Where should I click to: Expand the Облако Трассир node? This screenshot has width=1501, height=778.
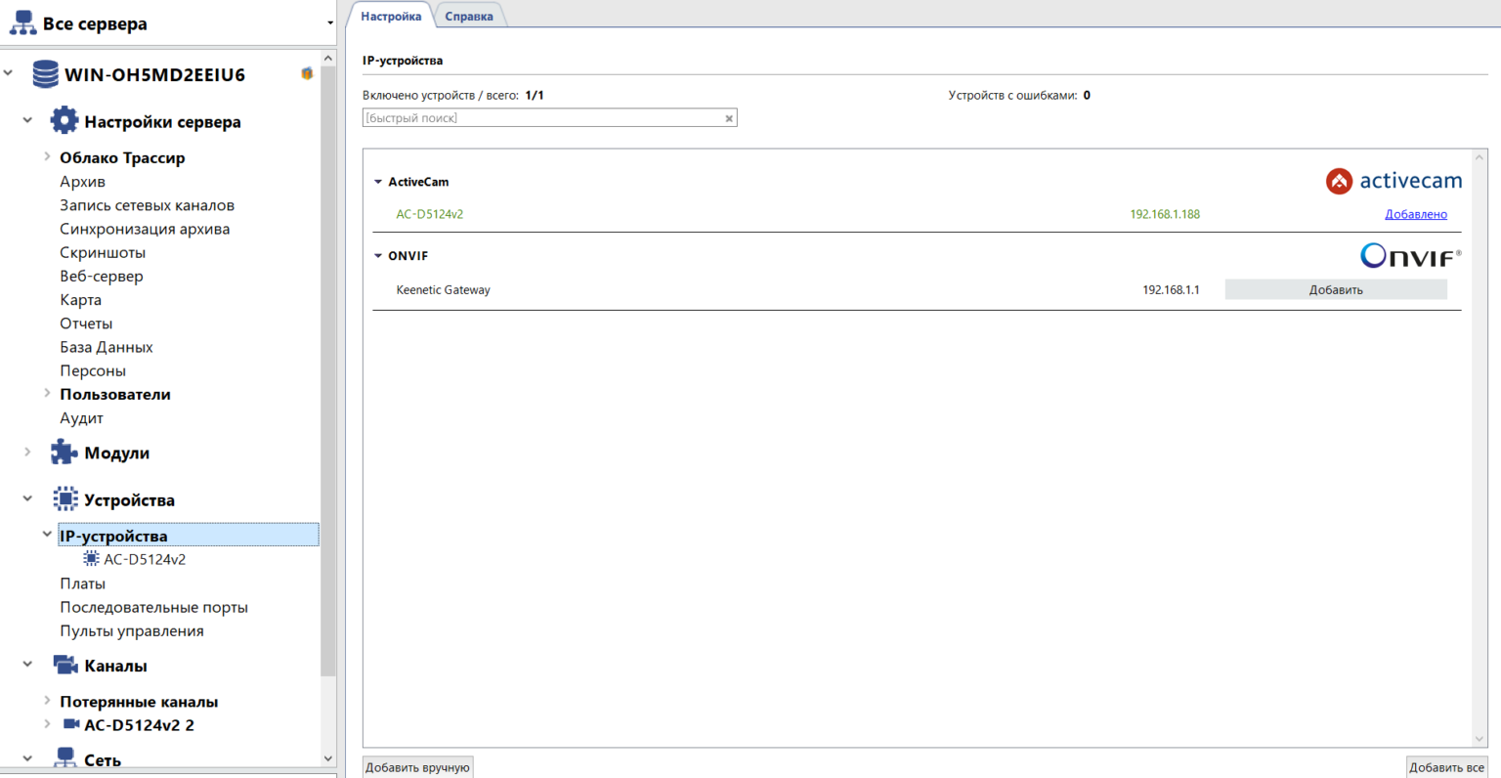47,156
